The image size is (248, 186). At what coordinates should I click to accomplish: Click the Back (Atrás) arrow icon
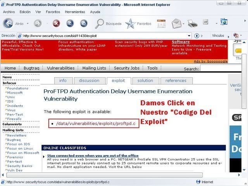[8, 23]
